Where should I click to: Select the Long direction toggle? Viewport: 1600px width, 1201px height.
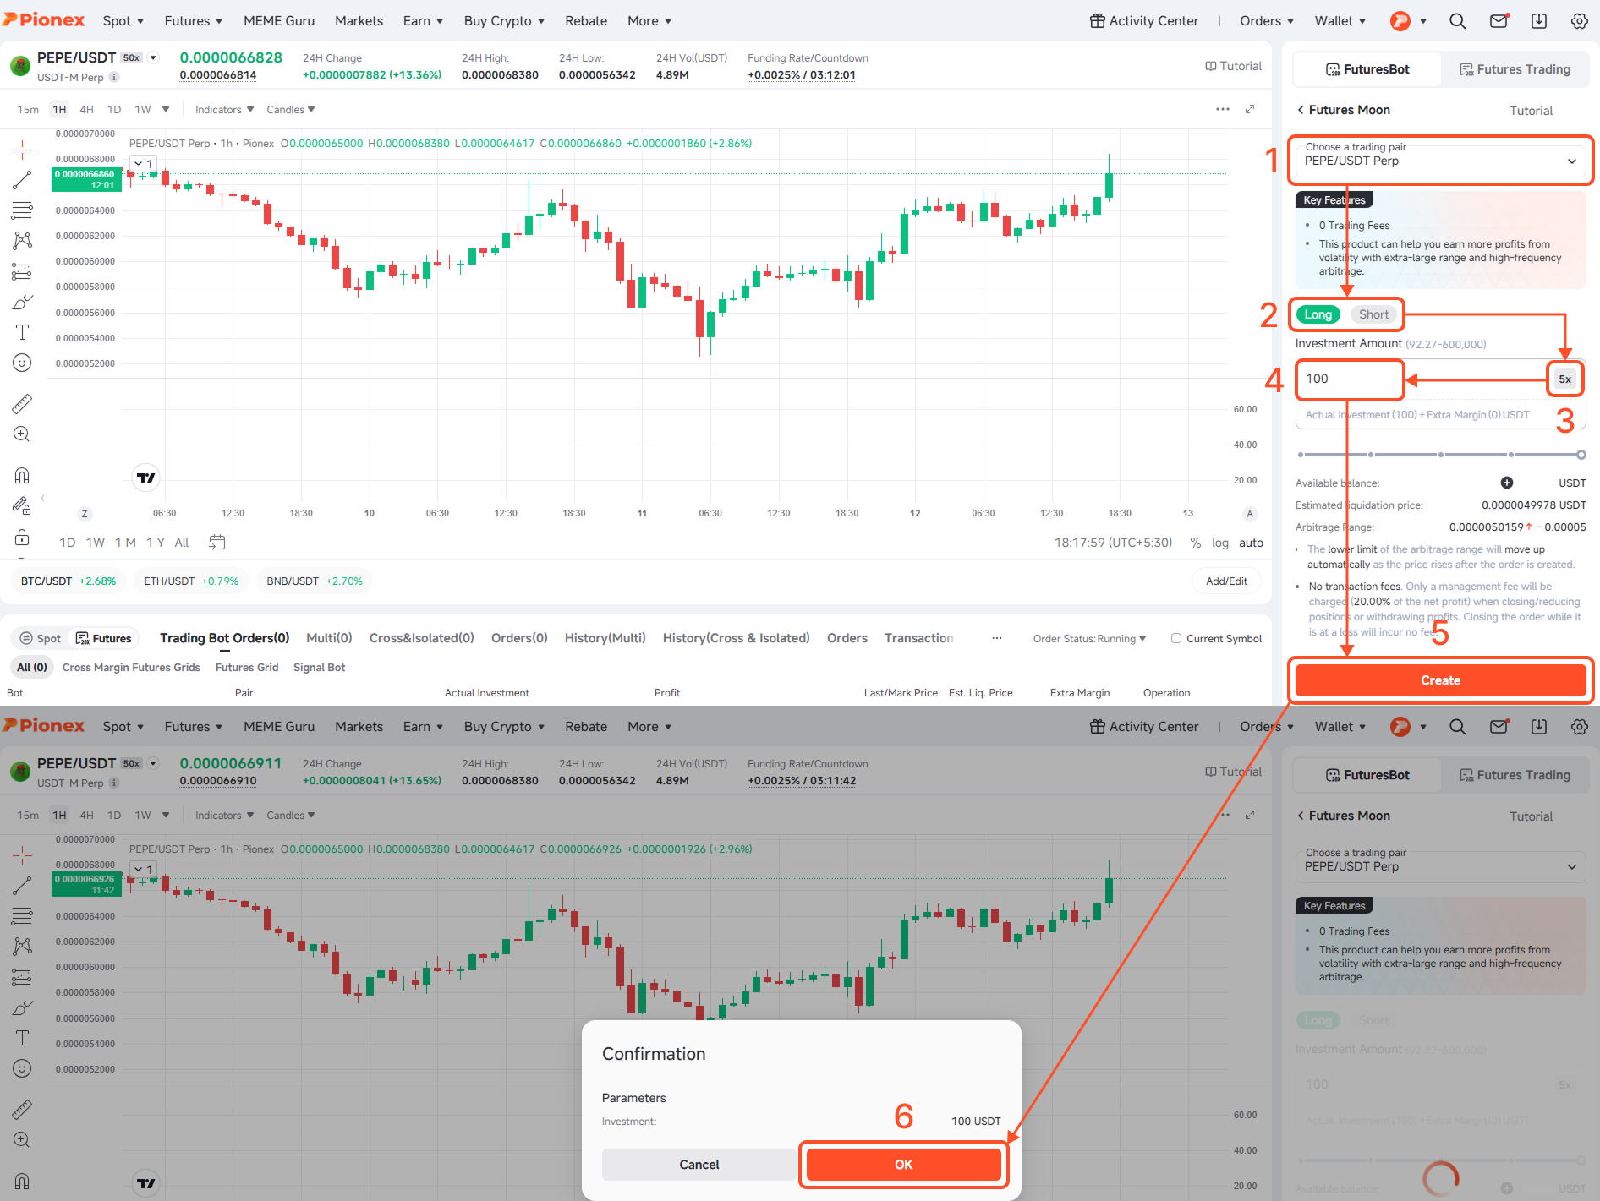[1318, 314]
